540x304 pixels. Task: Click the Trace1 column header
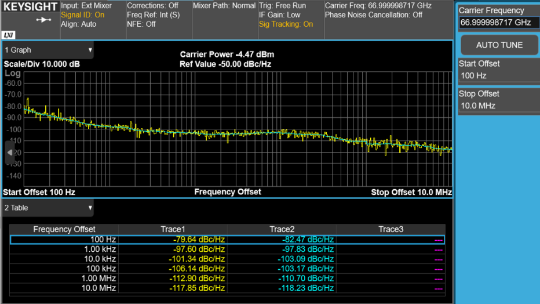pyautogui.click(x=173, y=230)
